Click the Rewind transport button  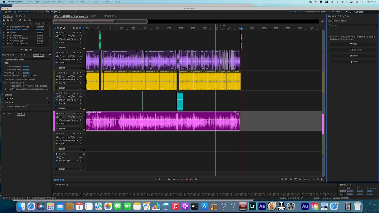pos(173,179)
